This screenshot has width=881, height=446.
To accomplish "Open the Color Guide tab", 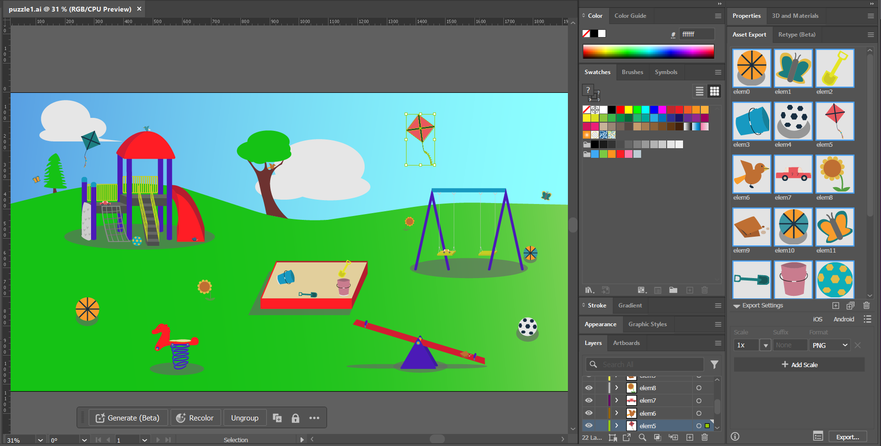I will click(630, 16).
